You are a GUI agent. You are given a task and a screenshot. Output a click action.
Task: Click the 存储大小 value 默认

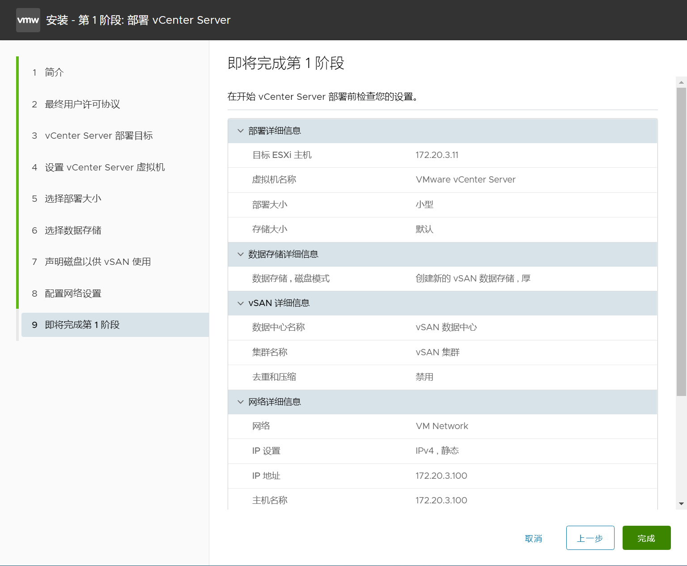pyautogui.click(x=424, y=229)
